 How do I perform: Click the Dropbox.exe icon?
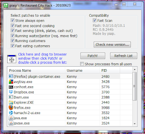(11, 92)
